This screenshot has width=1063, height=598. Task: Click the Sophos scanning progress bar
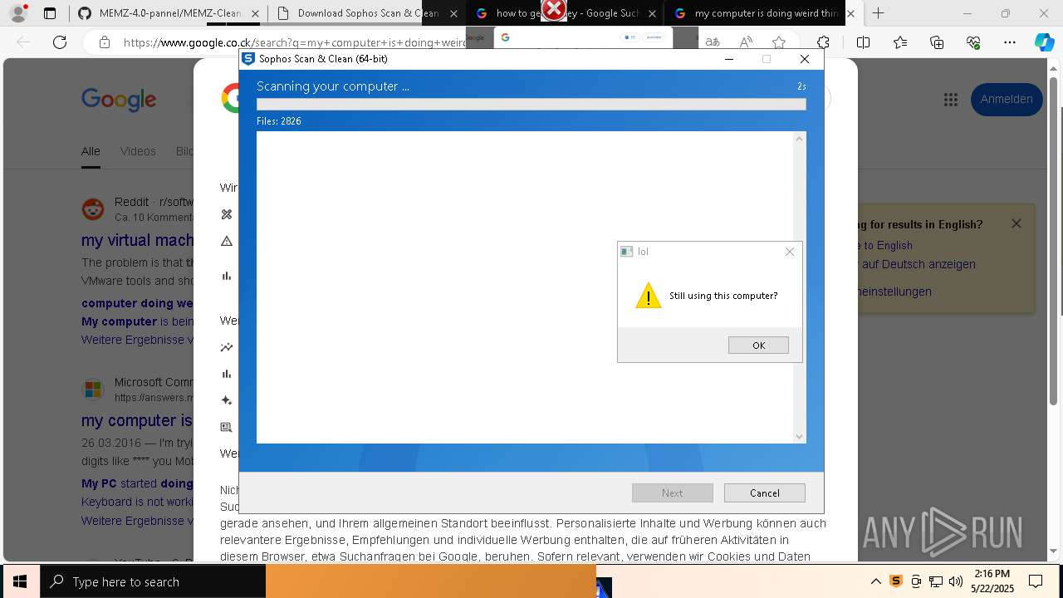click(531, 105)
